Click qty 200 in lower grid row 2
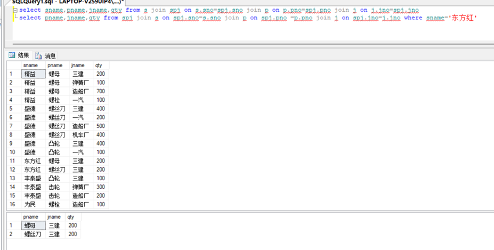The height and width of the screenshot is (250, 494). point(73,234)
